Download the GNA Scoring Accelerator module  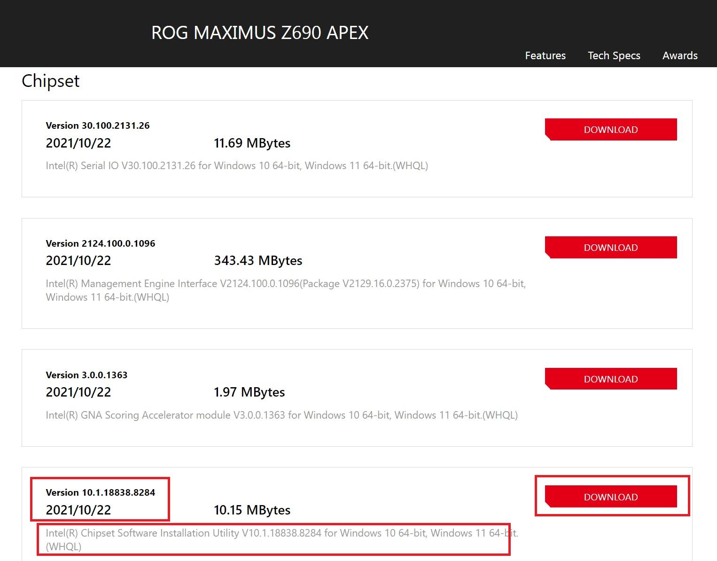610,379
